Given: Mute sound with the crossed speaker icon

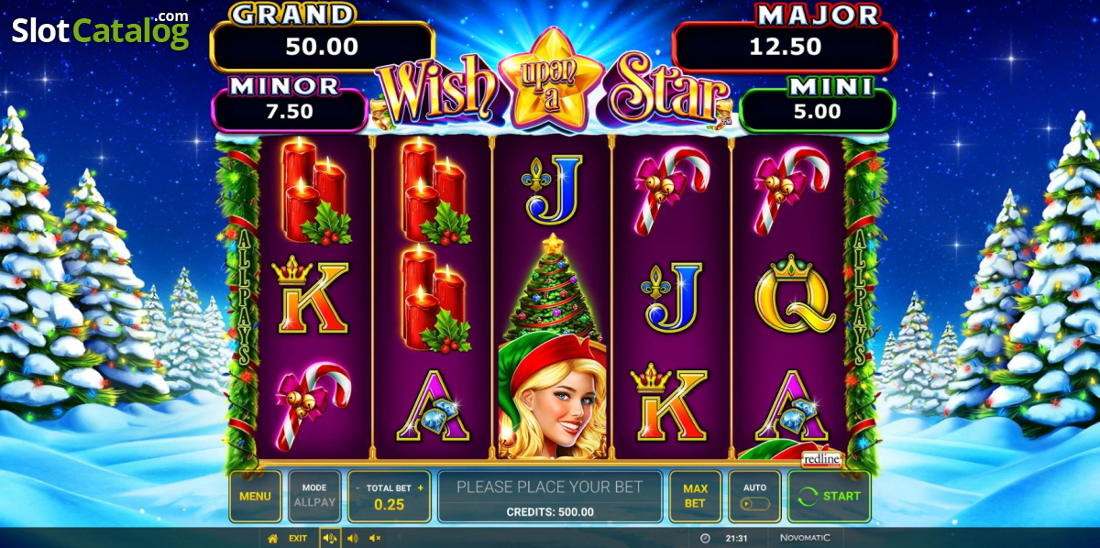Looking at the screenshot, I should [x=375, y=539].
